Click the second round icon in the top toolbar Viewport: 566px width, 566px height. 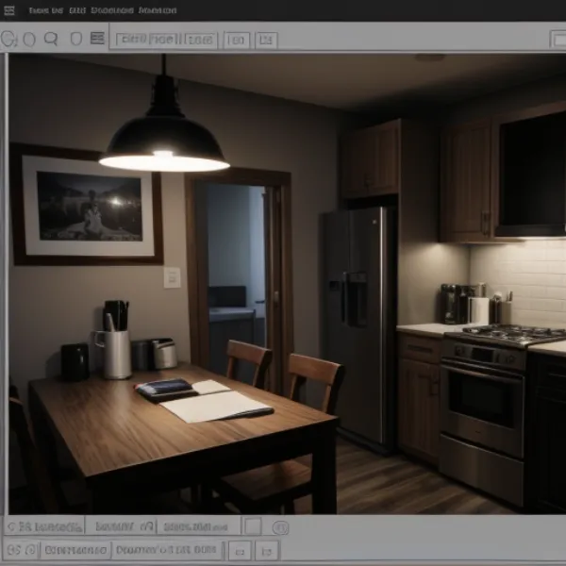29,40
